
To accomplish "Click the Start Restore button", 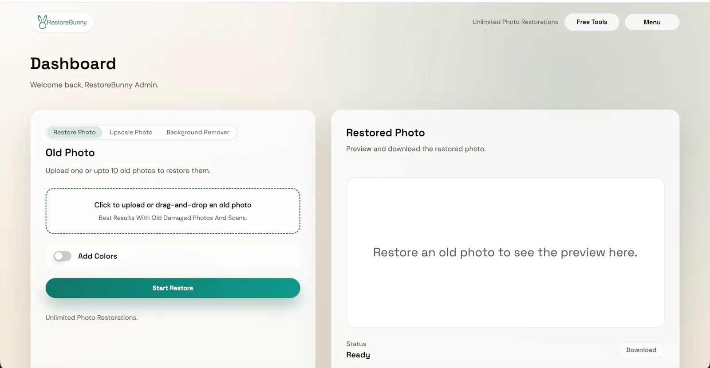I will (173, 288).
